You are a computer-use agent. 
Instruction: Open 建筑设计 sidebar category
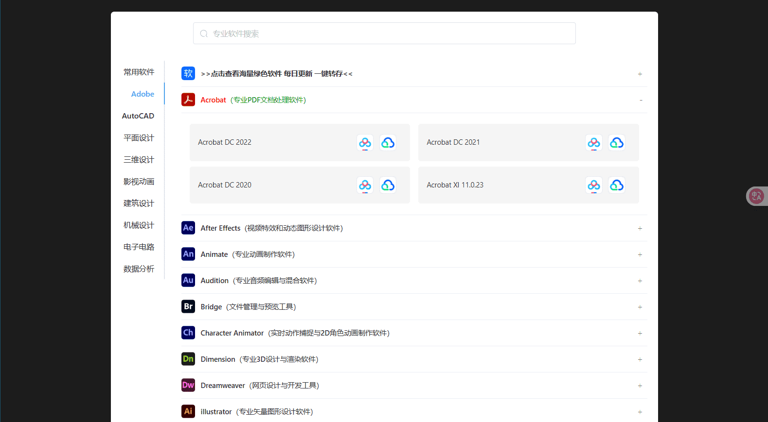(139, 203)
